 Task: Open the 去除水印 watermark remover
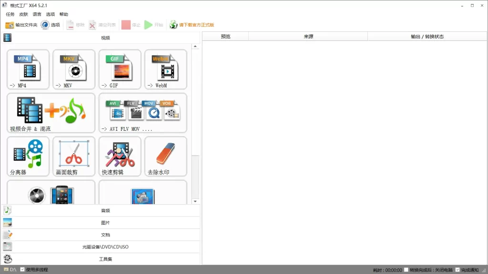click(165, 156)
